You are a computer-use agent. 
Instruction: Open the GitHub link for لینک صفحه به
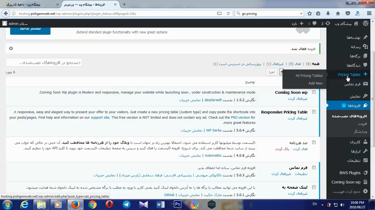tap(169, 195)
